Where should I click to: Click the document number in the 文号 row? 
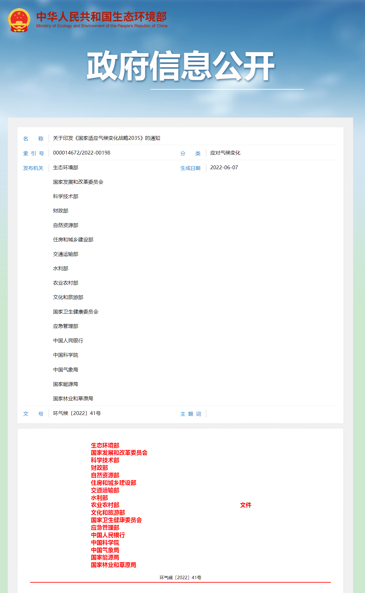77,413
